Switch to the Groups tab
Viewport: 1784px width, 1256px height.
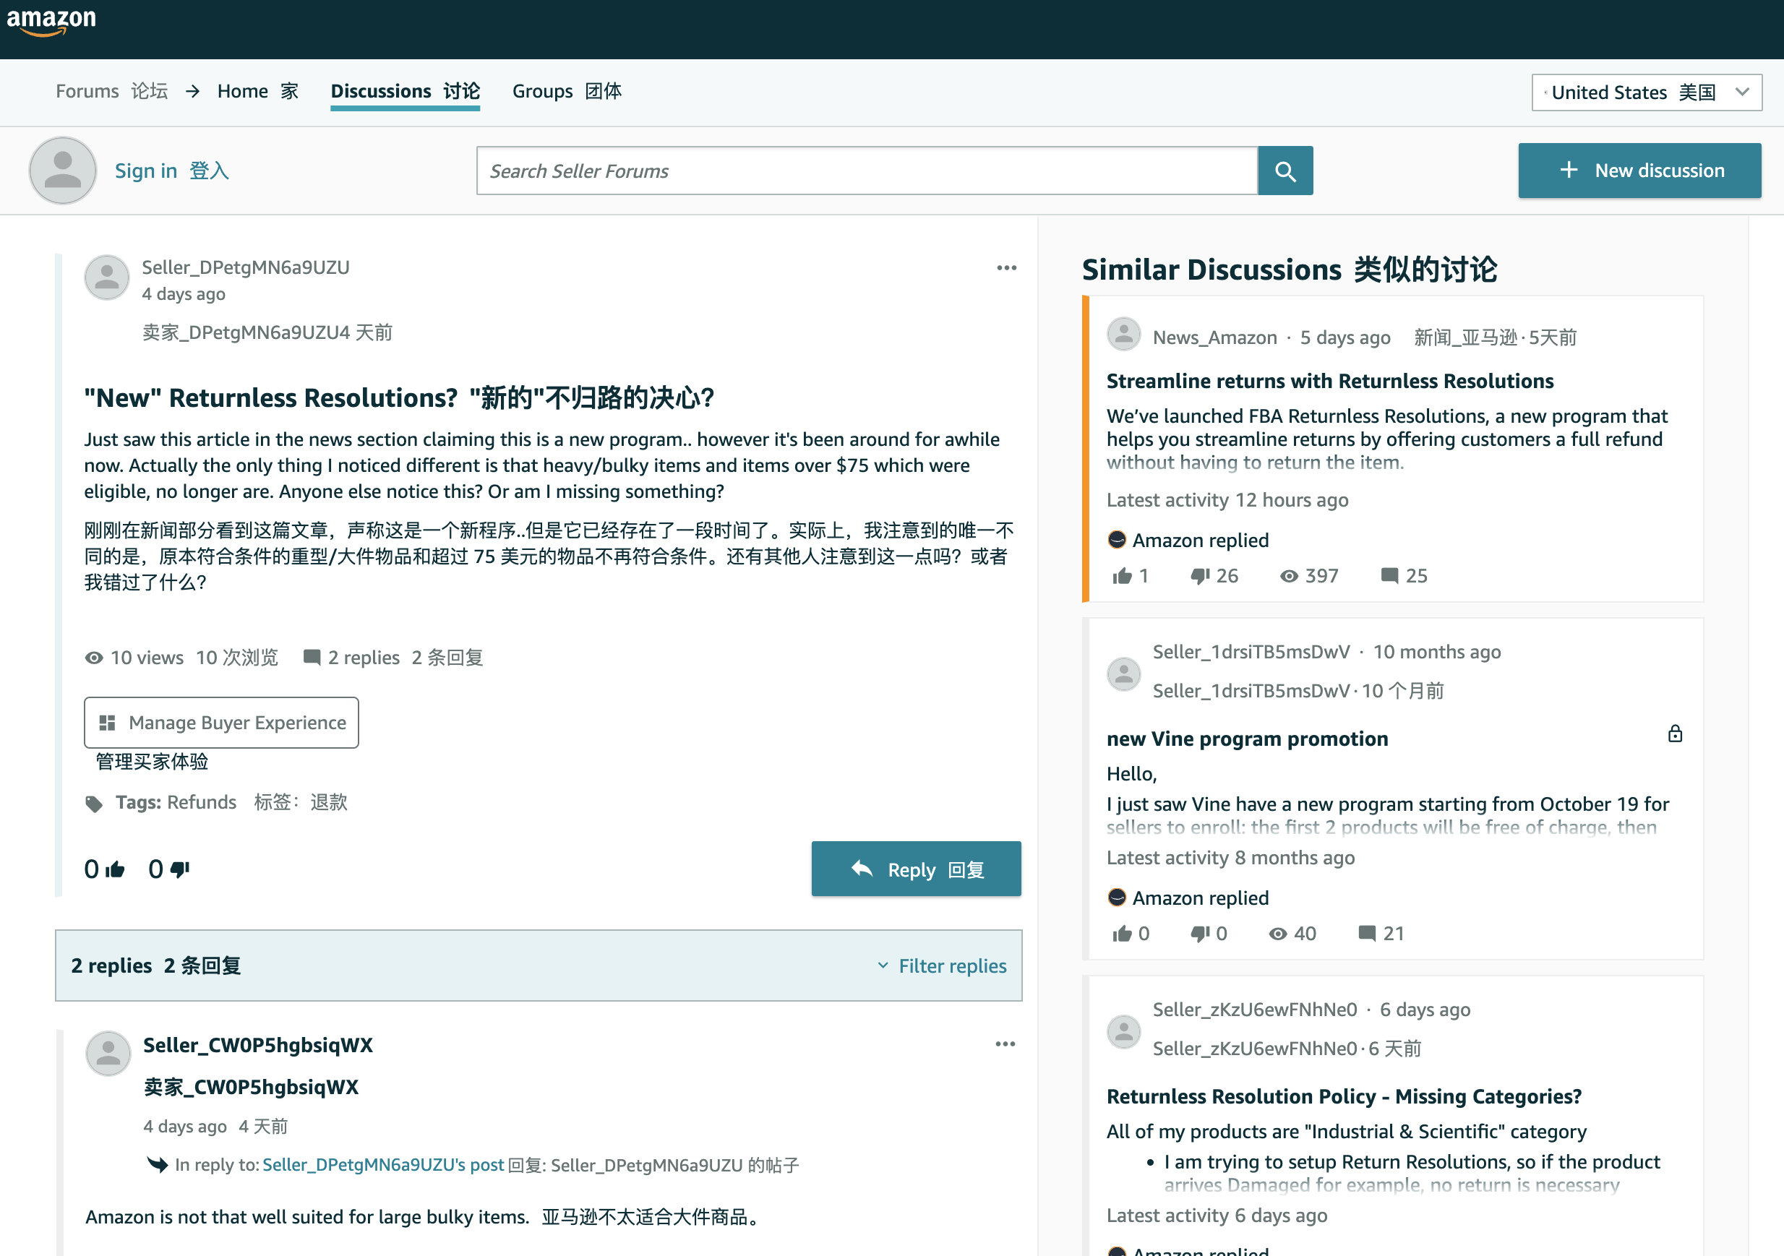point(567,92)
